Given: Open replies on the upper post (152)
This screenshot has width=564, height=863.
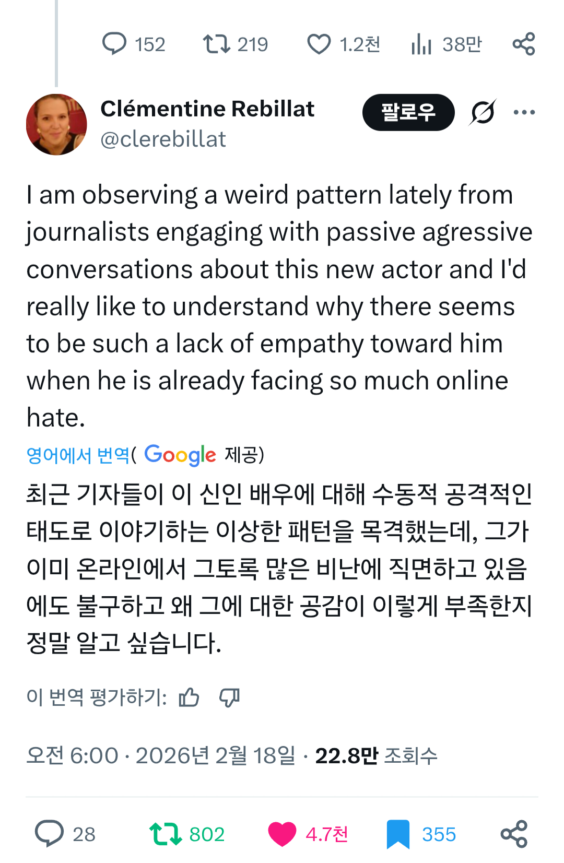Looking at the screenshot, I should [x=114, y=44].
